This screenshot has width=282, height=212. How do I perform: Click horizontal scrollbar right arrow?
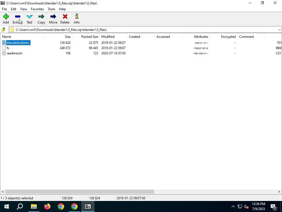tap(279, 192)
